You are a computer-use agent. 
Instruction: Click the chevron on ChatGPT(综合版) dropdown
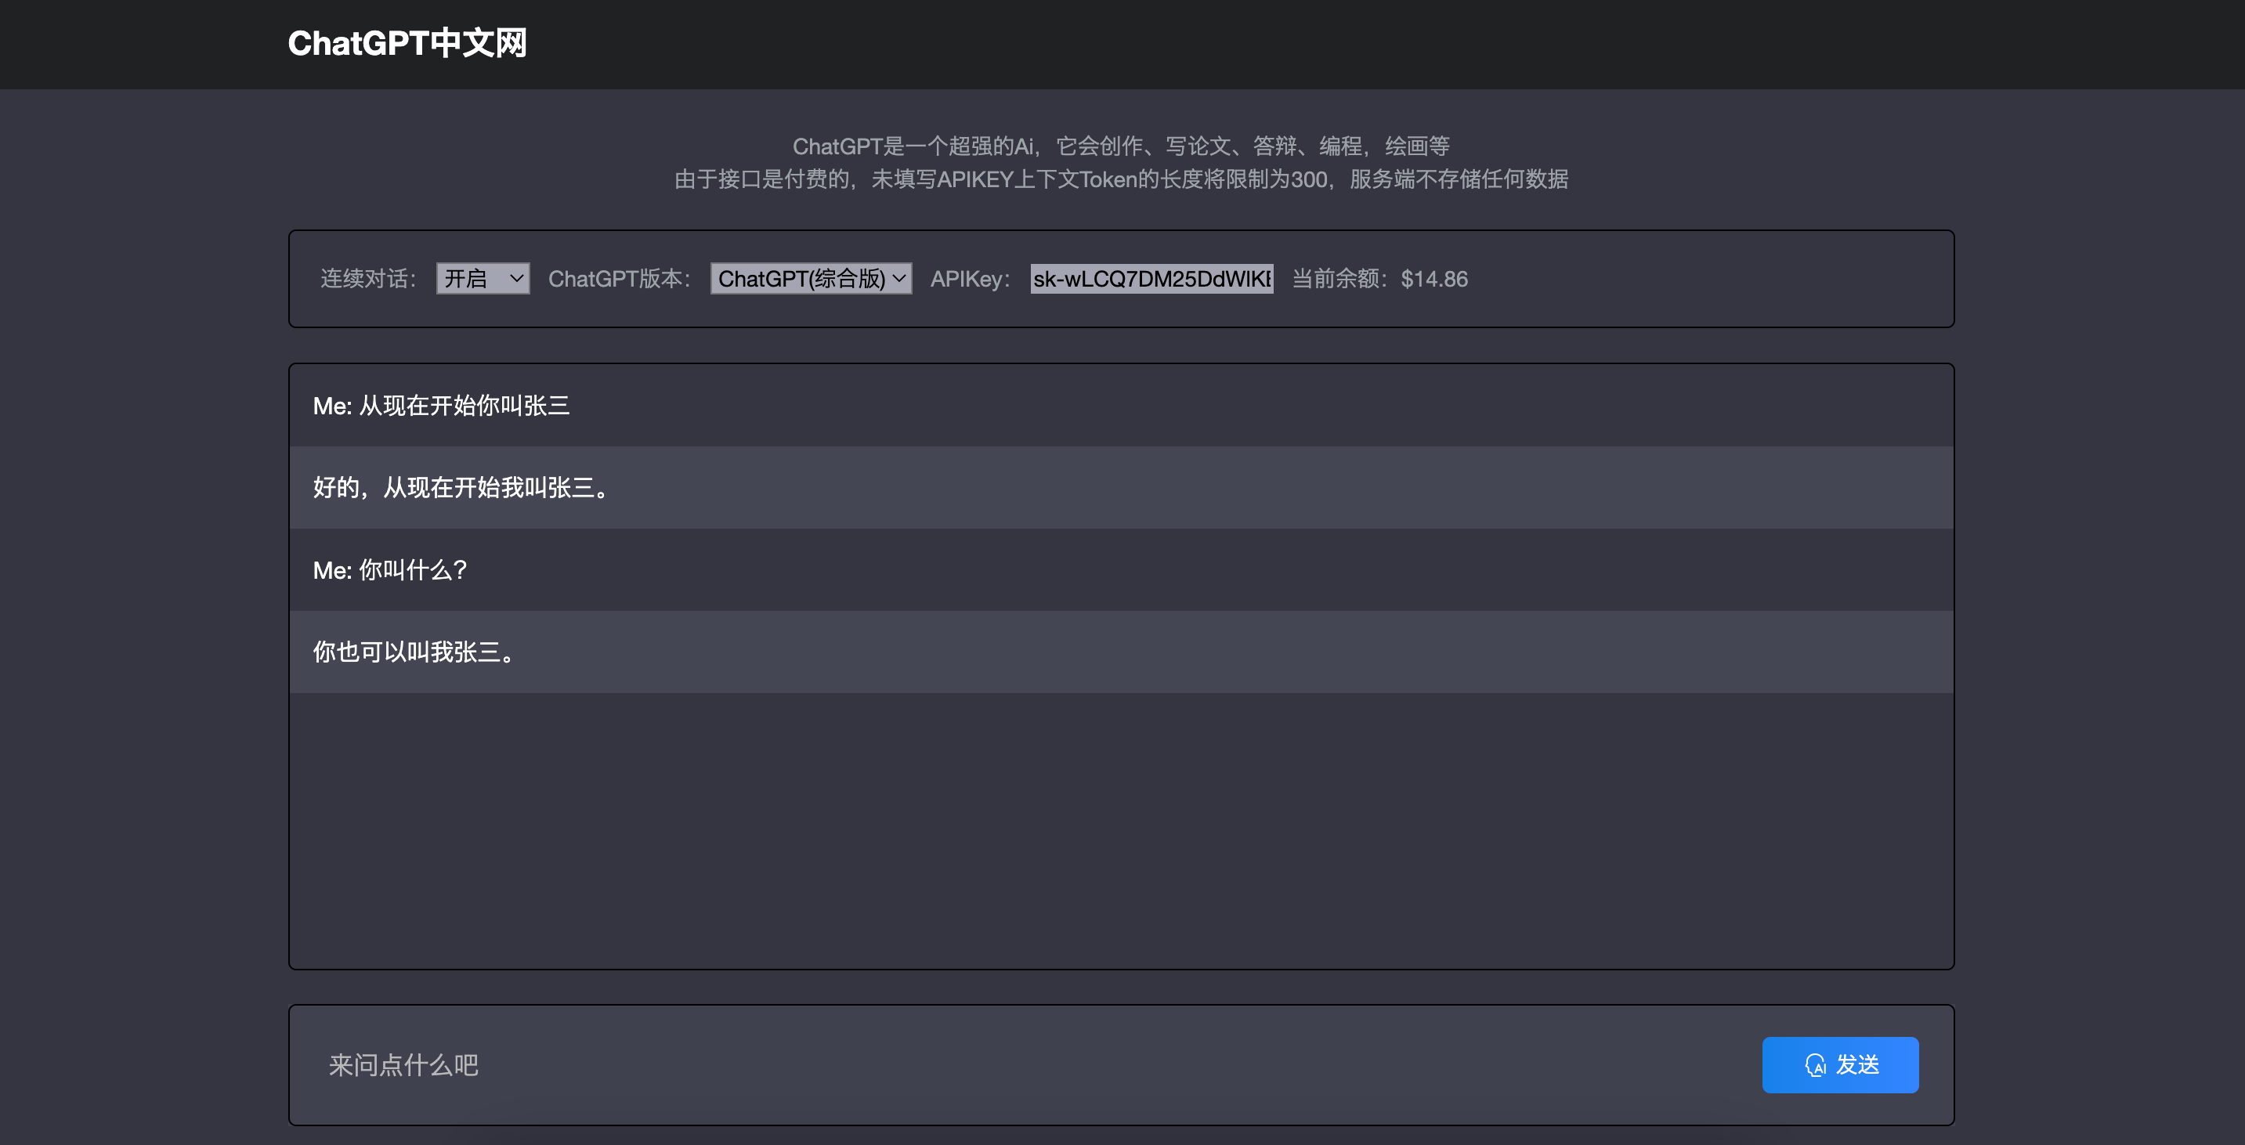coord(899,279)
